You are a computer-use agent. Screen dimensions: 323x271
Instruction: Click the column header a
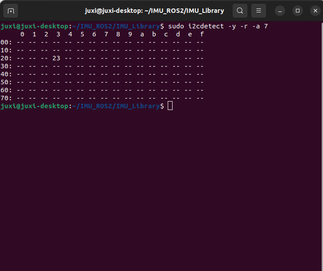point(142,35)
